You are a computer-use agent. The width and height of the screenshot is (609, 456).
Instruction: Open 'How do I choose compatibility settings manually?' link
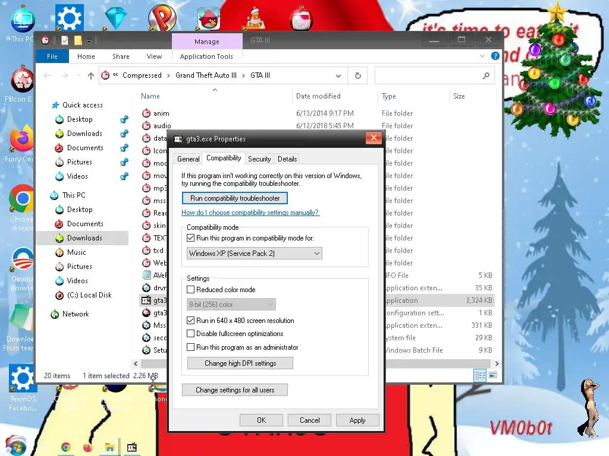(250, 213)
